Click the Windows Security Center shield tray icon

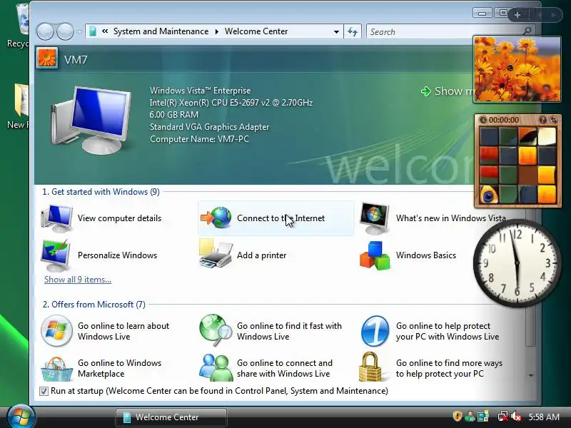(x=458, y=416)
